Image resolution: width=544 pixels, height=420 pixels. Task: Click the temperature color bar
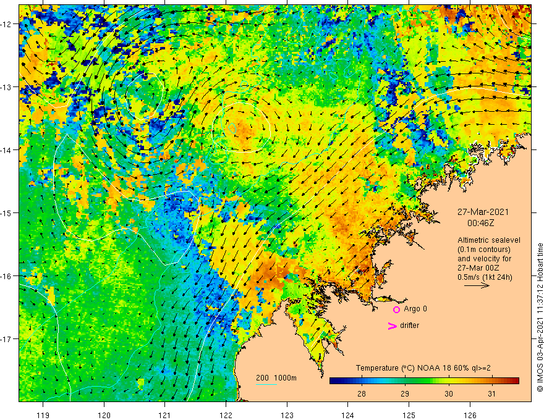[x=424, y=380]
